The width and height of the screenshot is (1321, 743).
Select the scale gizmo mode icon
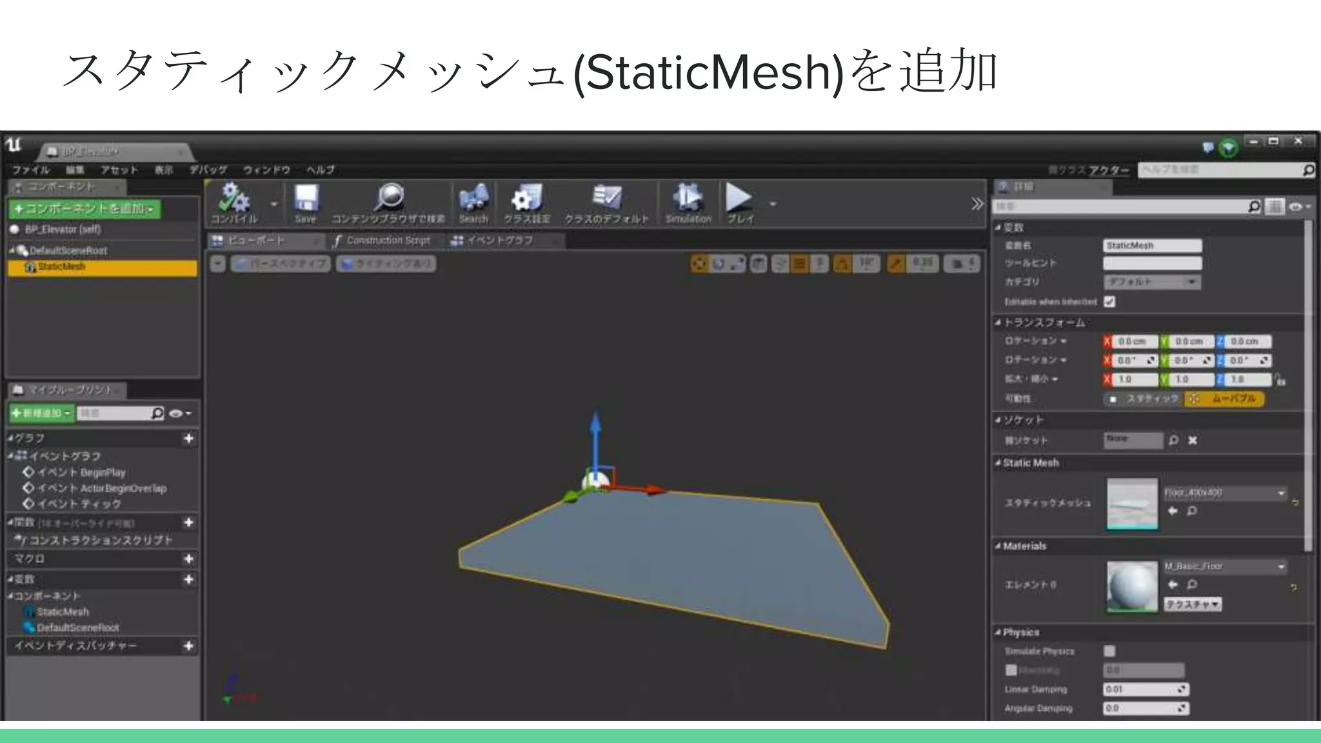(x=737, y=264)
